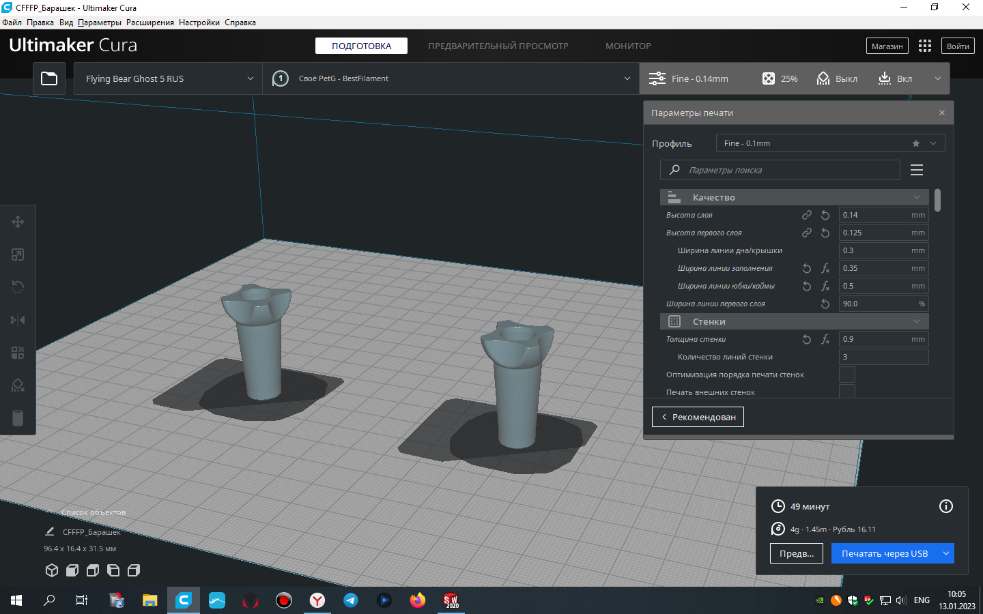Select the Scale tool in left toolbar
Image resolution: width=983 pixels, height=614 pixels.
pos(18,254)
